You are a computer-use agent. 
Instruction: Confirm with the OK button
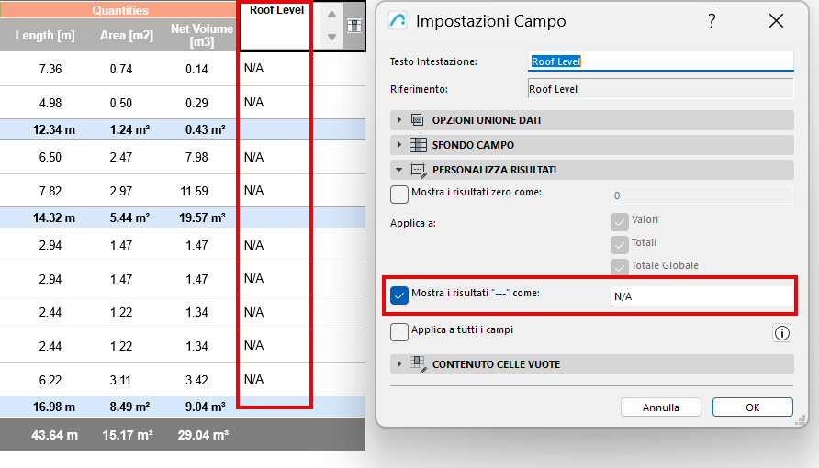(x=752, y=407)
